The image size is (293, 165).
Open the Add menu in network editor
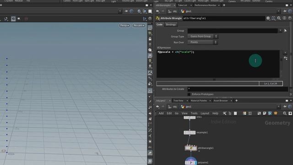pyautogui.click(x=161, y=113)
